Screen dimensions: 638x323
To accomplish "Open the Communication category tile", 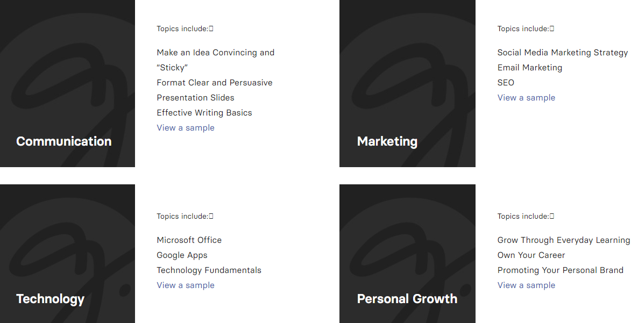I will coord(67,83).
